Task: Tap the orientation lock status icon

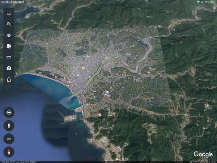Action: (x=202, y=2)
